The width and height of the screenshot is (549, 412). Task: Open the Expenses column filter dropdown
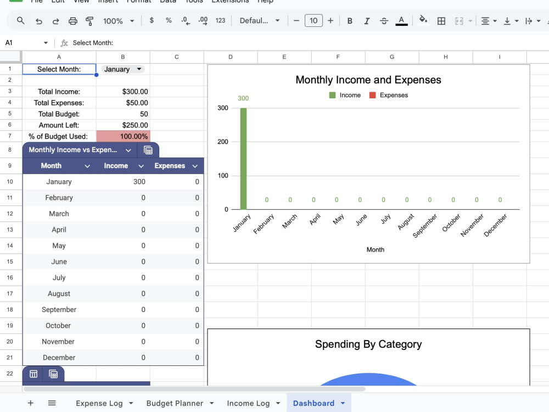point(195,166)
